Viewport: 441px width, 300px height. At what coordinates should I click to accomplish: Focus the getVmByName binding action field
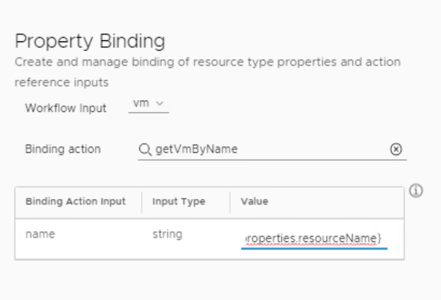[267, 149]
